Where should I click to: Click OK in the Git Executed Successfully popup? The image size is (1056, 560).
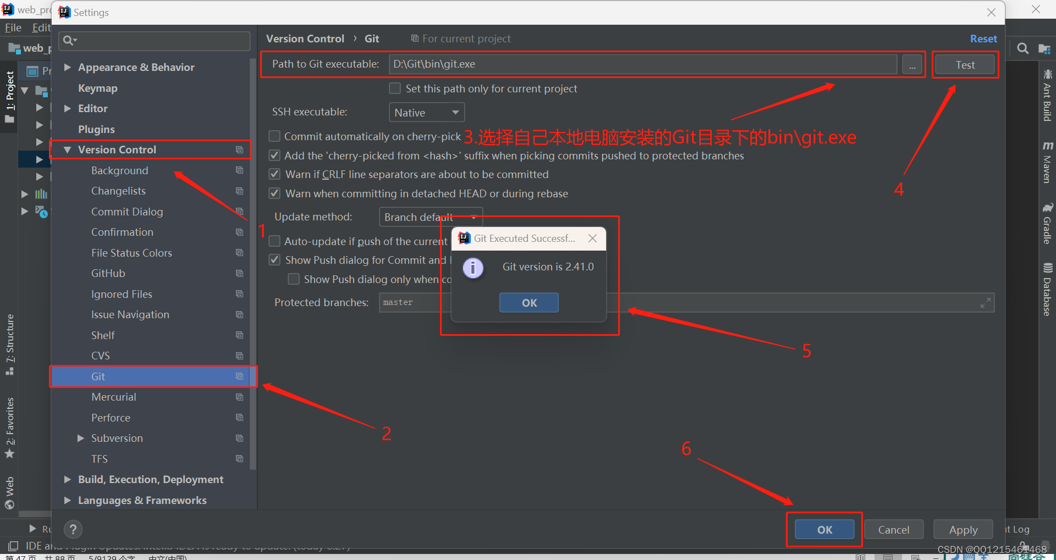click(529, 303)
